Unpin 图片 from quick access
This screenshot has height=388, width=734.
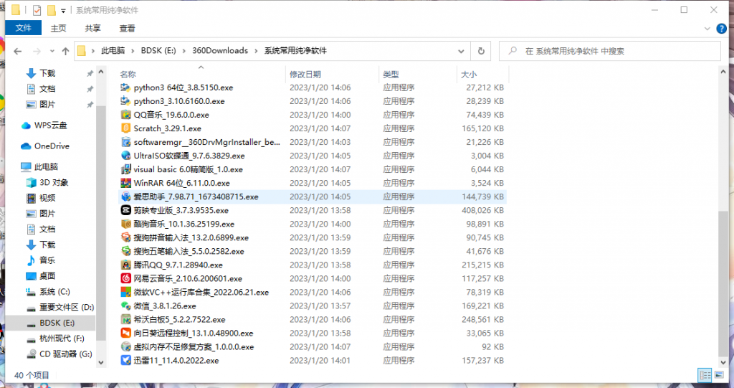[90, 105]
